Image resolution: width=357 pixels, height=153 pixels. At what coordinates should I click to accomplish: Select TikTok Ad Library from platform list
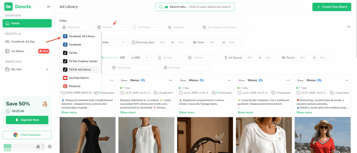click(80, 70)
